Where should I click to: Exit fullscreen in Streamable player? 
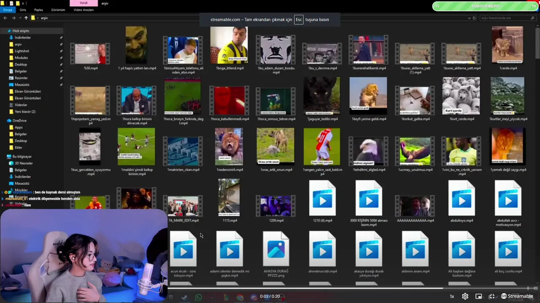click(491, 296)
